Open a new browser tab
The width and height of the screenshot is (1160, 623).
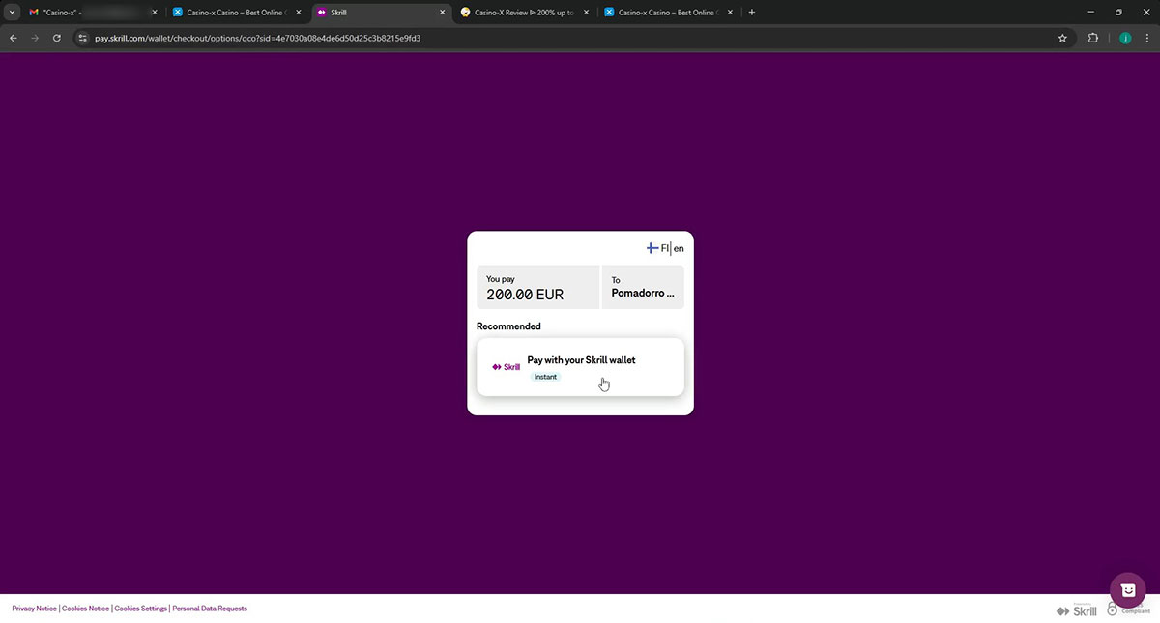click(752, 13)
